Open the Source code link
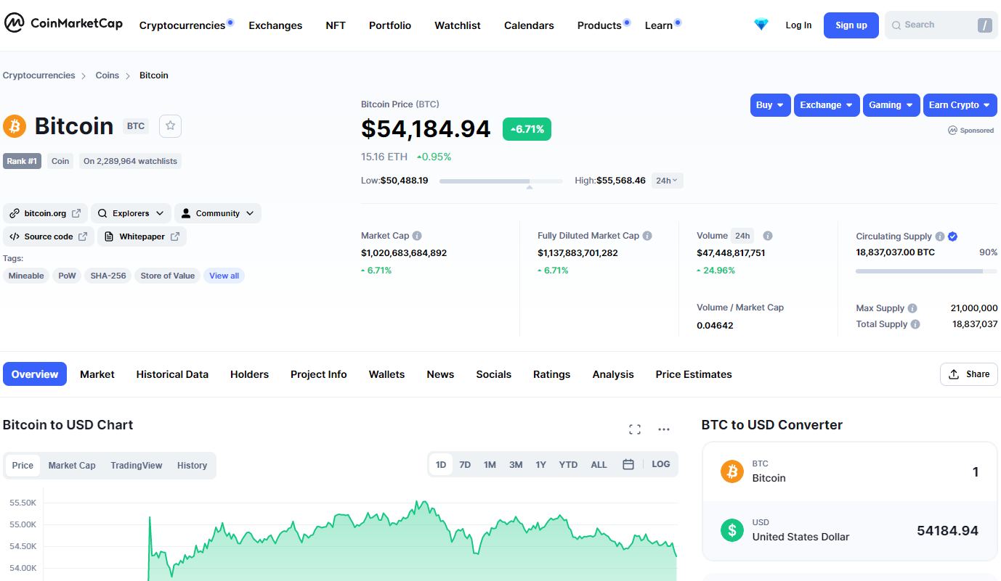 point(49,236)
